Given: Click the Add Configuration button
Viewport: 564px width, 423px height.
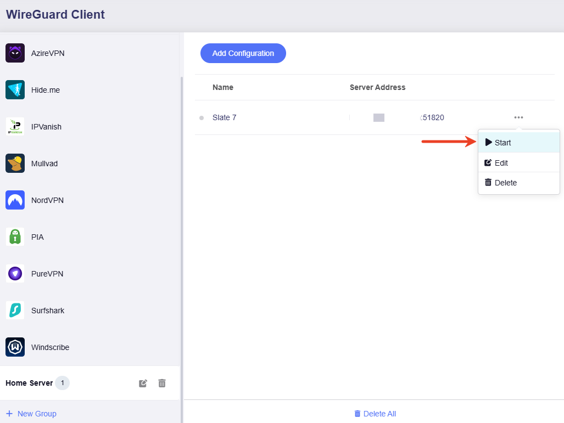Looking at the screenshot, I should click(243, 53).
